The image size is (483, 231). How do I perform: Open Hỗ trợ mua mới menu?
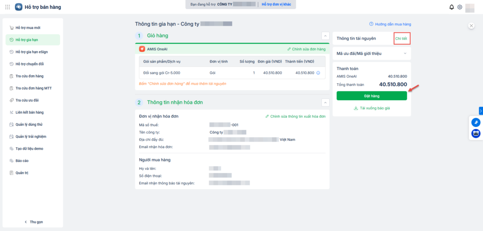pyautogui.click(x=27, y=28)
